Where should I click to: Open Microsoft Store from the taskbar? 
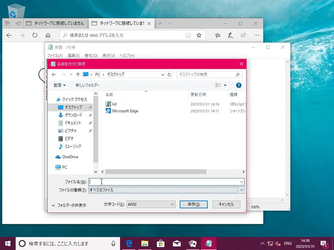pos(160,243)
